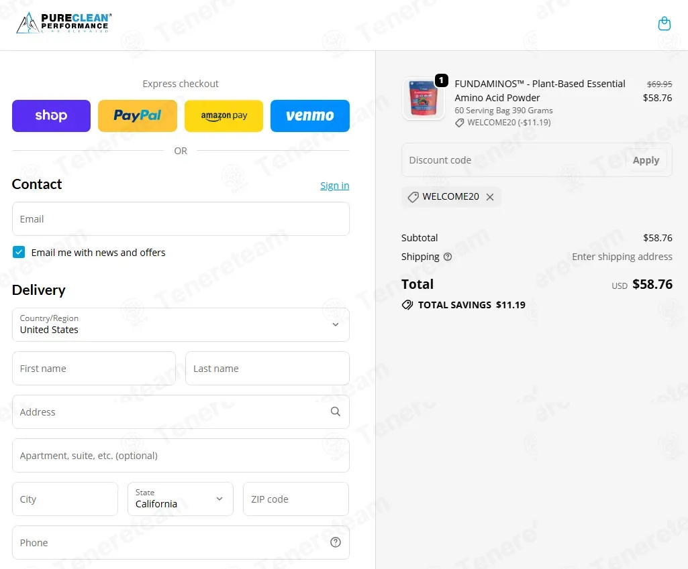Click the Total Savings tag icon
Screen dimensions: 688x569
pyautogui.click(x=407, y=305)
